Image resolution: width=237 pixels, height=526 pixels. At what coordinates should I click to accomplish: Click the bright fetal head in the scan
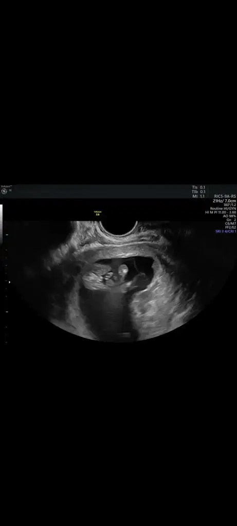point(123,270)
